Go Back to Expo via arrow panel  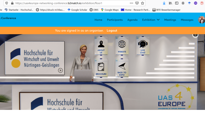[122, 68]
